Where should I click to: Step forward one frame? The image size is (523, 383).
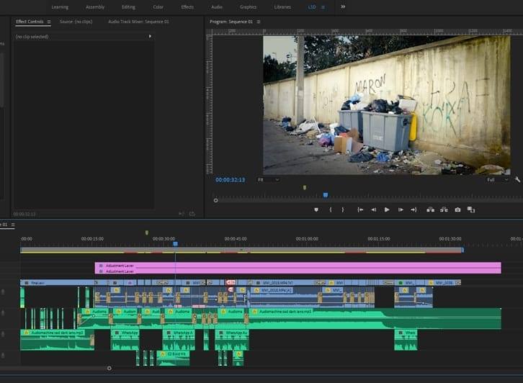[x=401, y=209]
